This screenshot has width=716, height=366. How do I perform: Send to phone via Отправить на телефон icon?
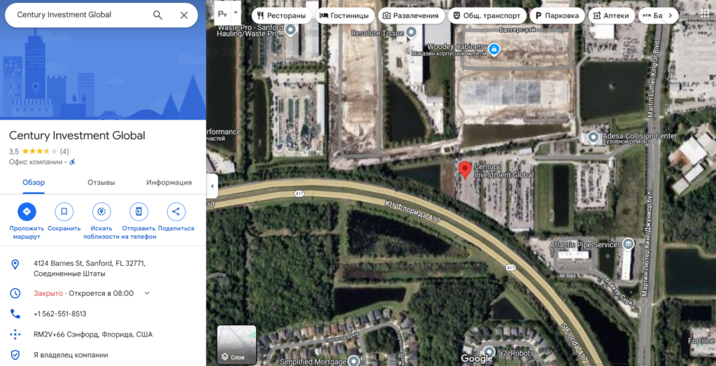(139, 211)
